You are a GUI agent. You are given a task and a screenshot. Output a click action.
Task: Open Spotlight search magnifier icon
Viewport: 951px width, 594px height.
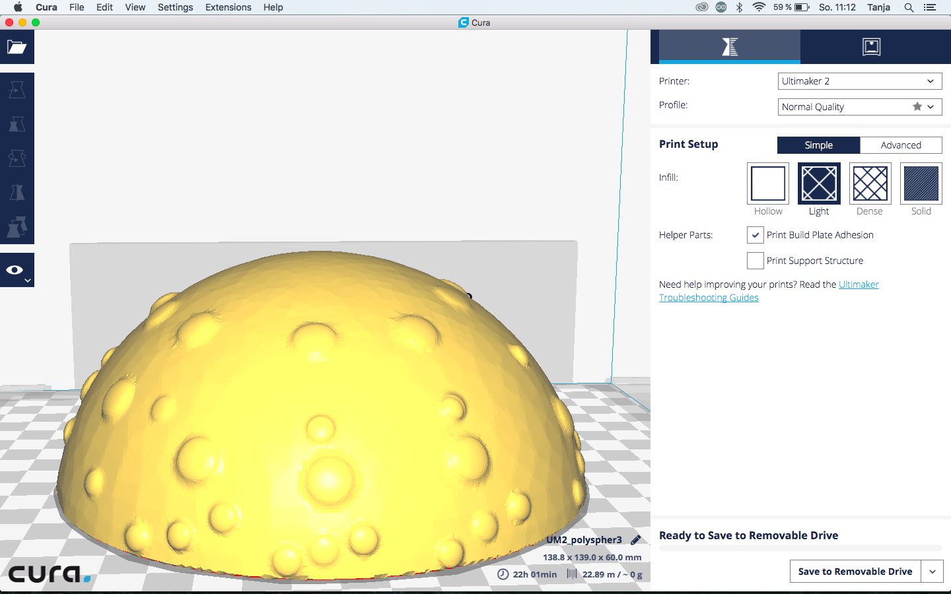pos(909,7)
